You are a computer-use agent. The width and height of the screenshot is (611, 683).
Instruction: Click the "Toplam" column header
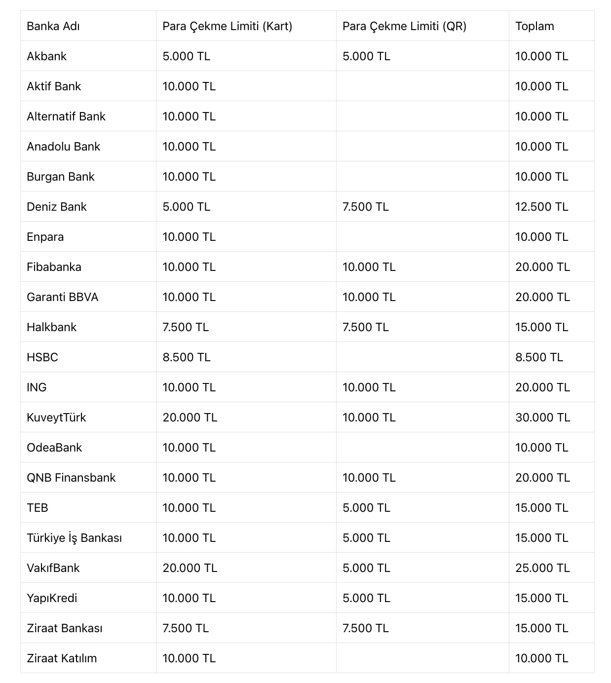[x=535, y=26]
